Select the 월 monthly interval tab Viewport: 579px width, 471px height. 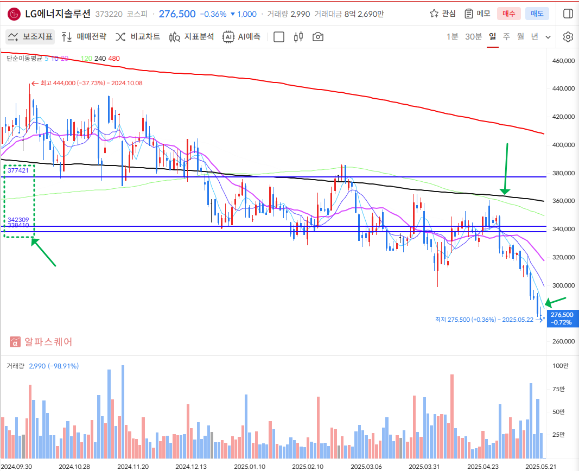[520, 36]
